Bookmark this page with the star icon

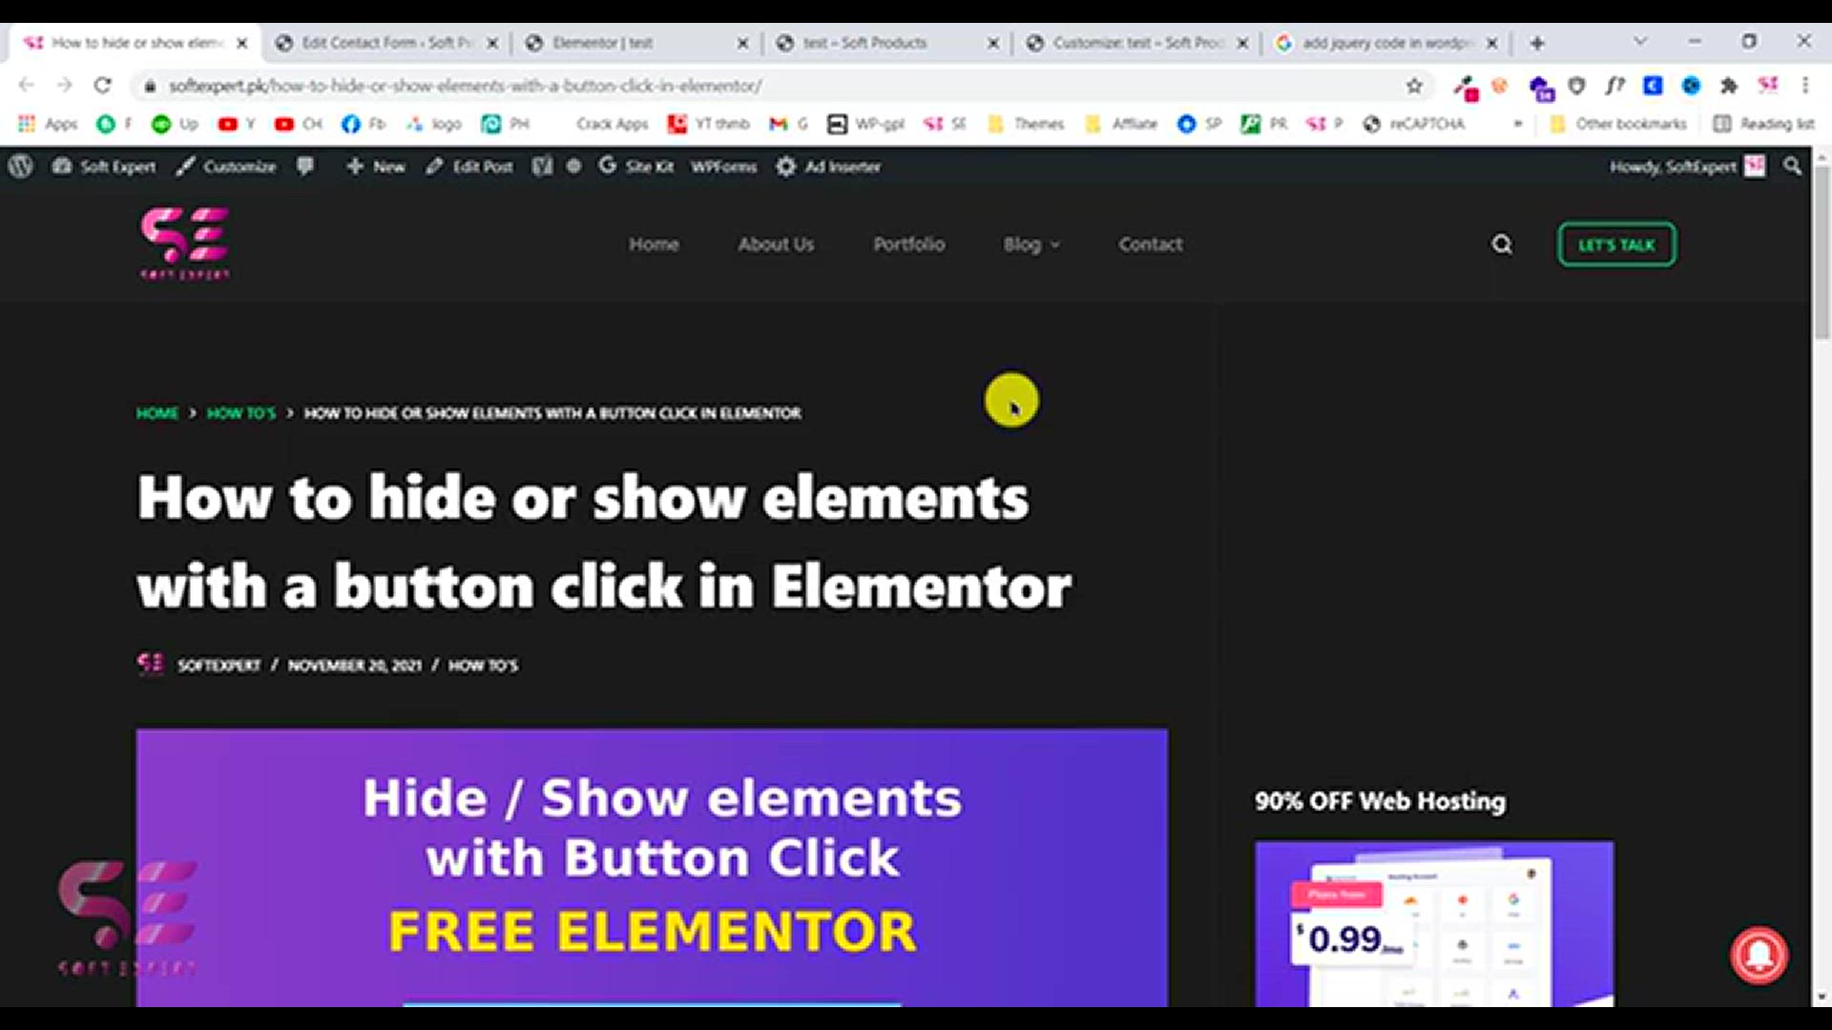[1414, 86]
